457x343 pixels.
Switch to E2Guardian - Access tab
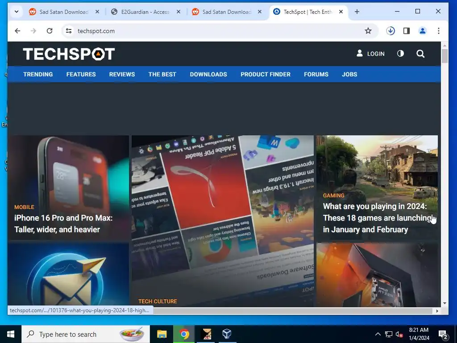(145, 12)
